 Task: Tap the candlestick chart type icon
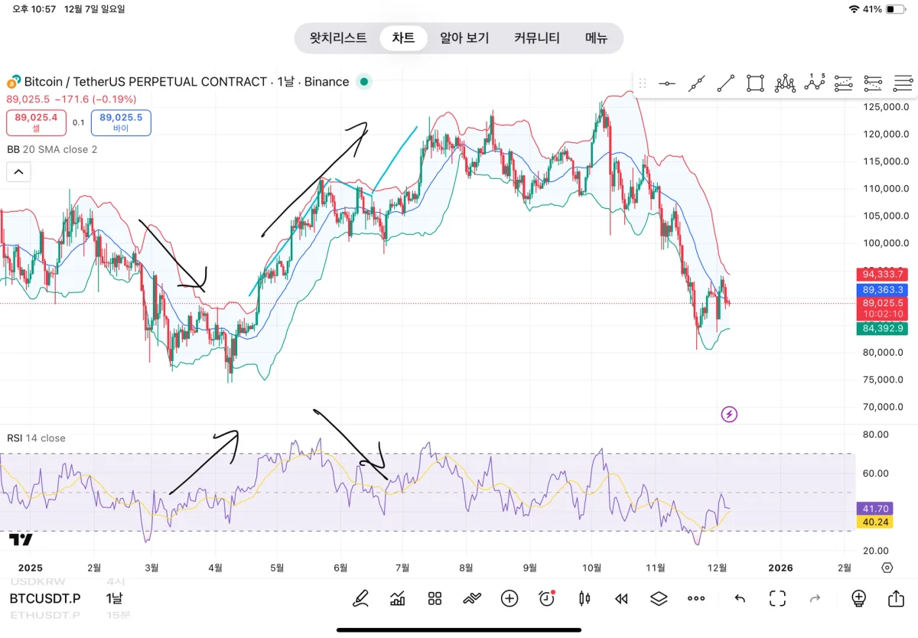click(x=584, y=598)
